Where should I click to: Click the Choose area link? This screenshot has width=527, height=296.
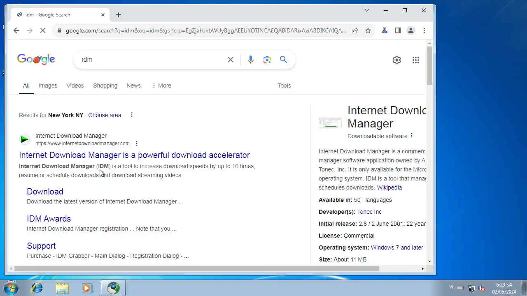pos(105,115)
